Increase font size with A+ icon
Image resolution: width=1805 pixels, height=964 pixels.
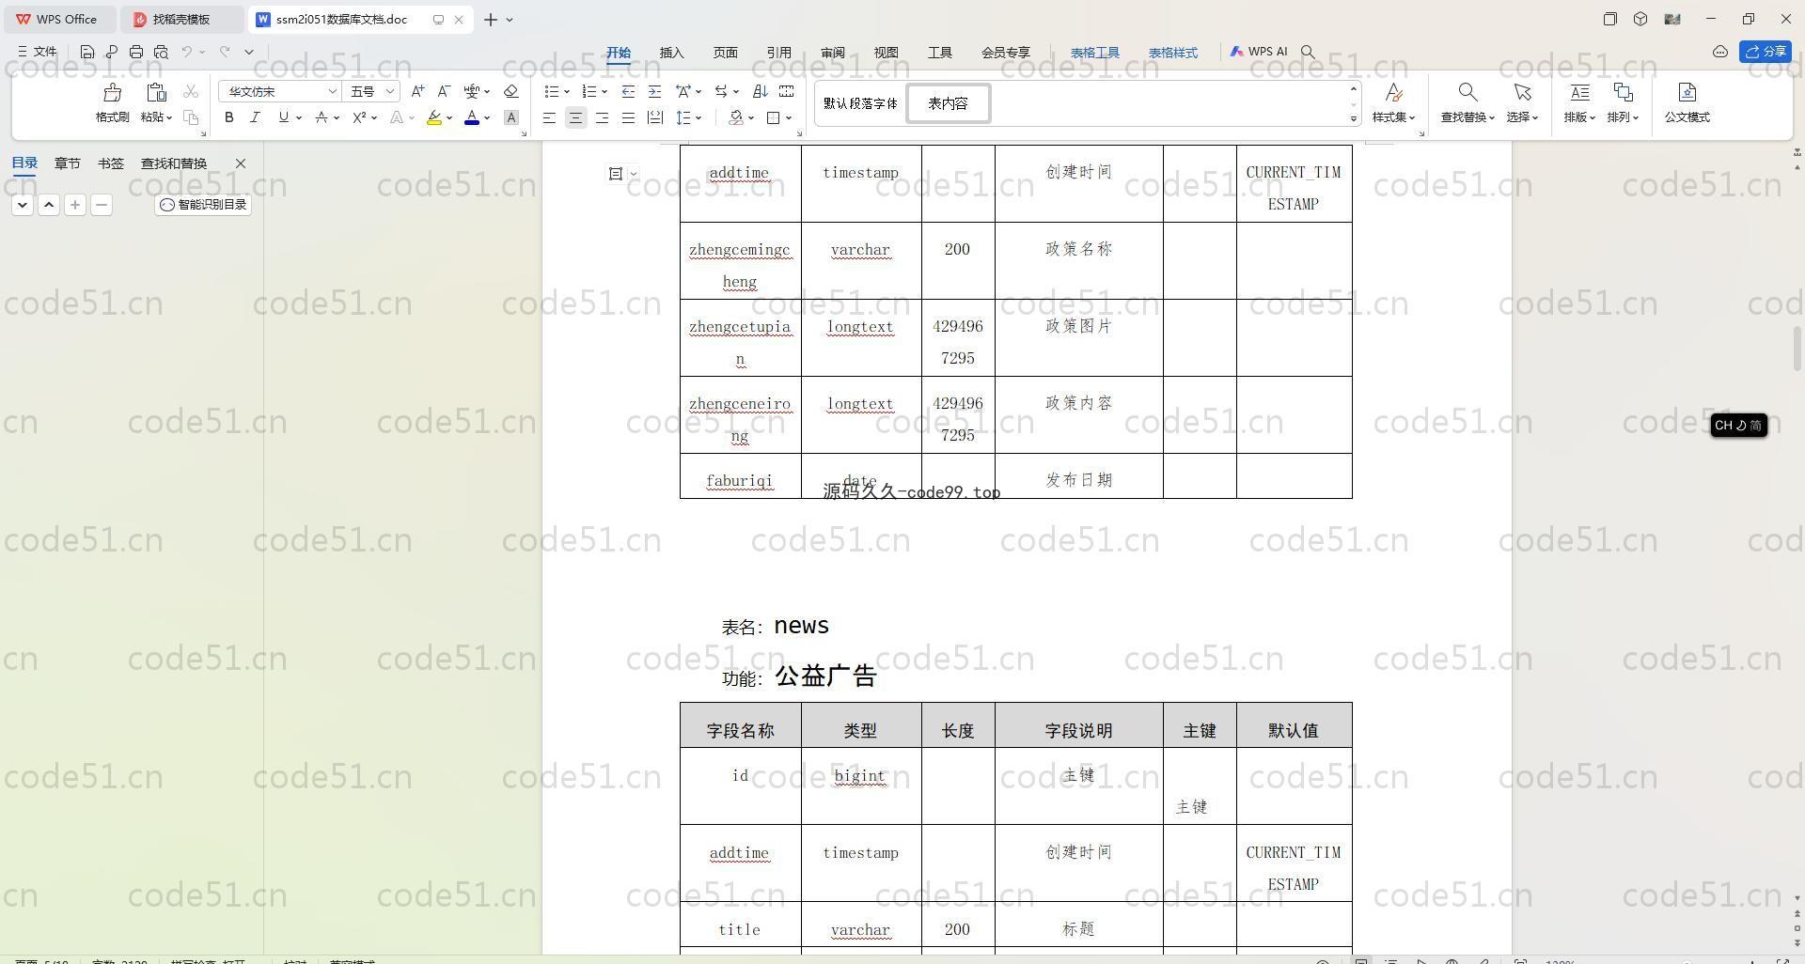[x=417, y=91]
